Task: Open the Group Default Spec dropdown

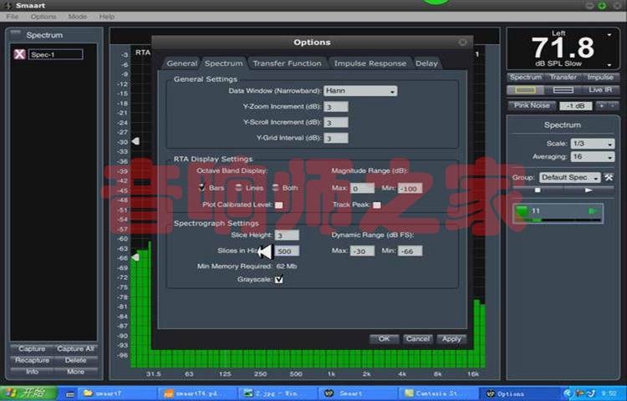Action: [x=570, y=177]
